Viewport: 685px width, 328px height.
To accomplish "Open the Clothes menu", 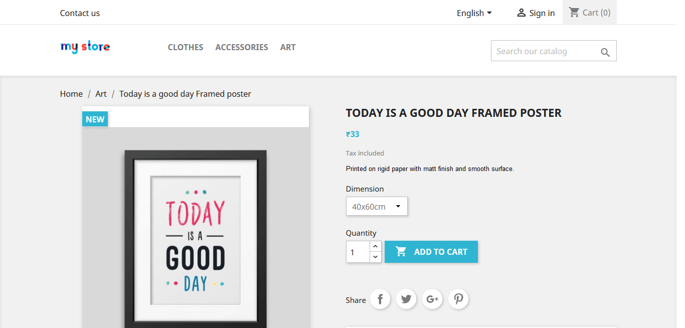I will tap(186, 47).
